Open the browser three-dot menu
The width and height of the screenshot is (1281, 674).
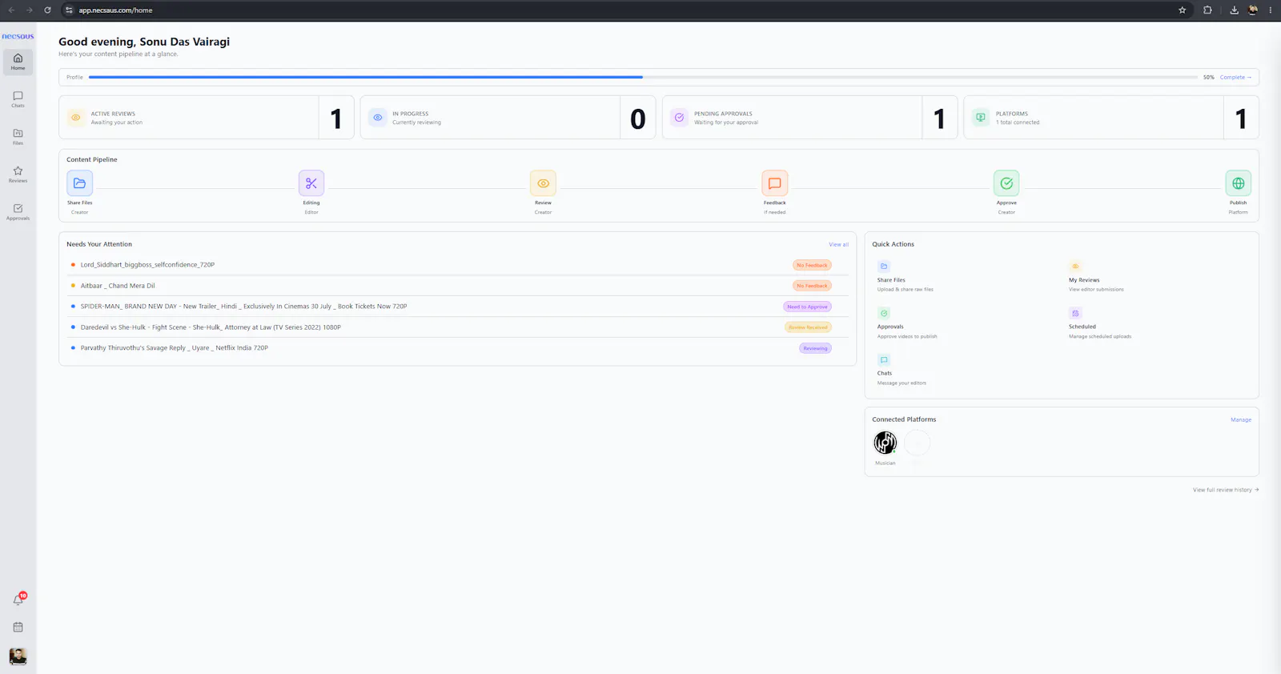click(1271, 10)
